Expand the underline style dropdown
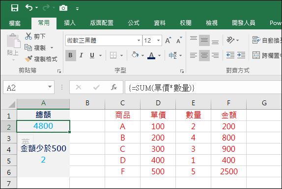Screen dimensions: 282x189 (101, 56)
